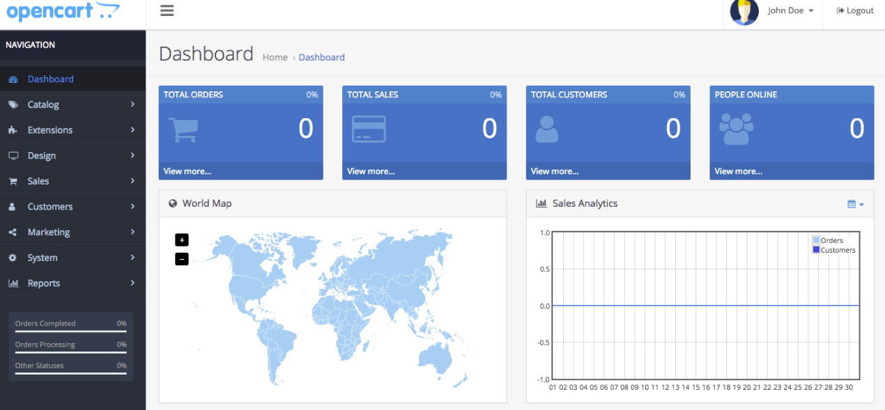Click the Dashboard page title

coord(206,54)
